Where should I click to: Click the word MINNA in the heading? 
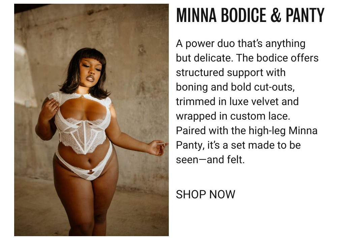[x=196, y=15]
